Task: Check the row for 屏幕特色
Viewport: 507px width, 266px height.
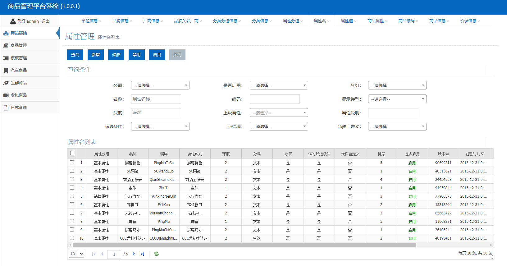Action: point(72,163)
